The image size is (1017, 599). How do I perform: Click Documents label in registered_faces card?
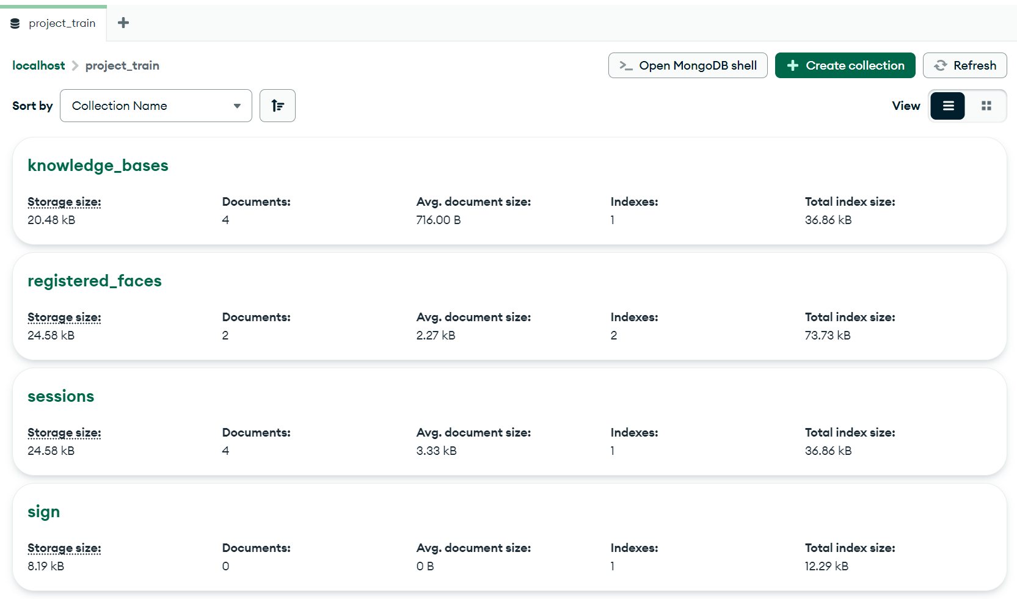[x=257, y=317]
